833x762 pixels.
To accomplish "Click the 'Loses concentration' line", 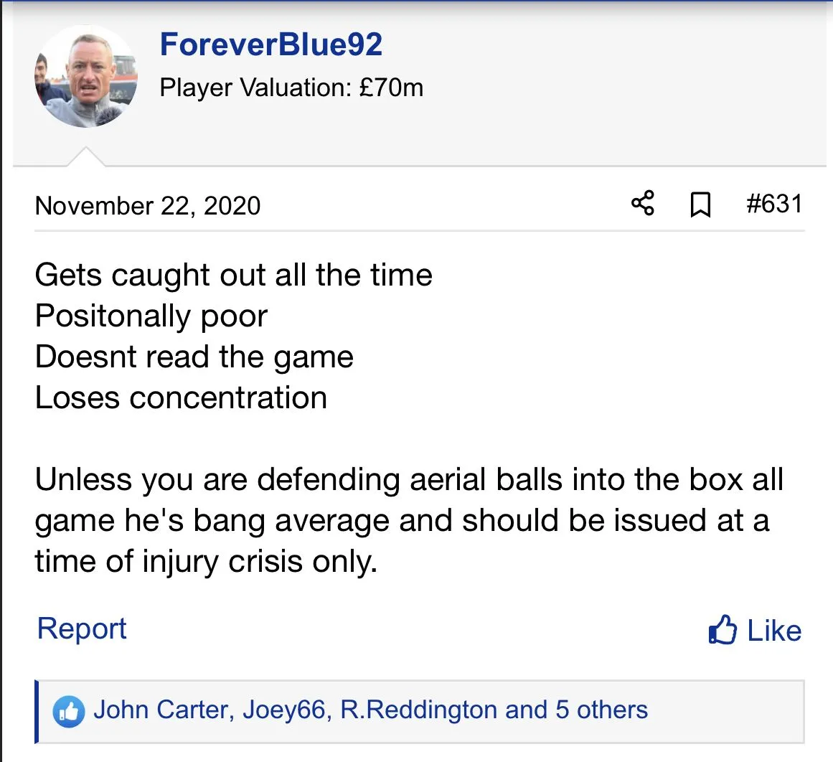I will (x=181, y=398).
